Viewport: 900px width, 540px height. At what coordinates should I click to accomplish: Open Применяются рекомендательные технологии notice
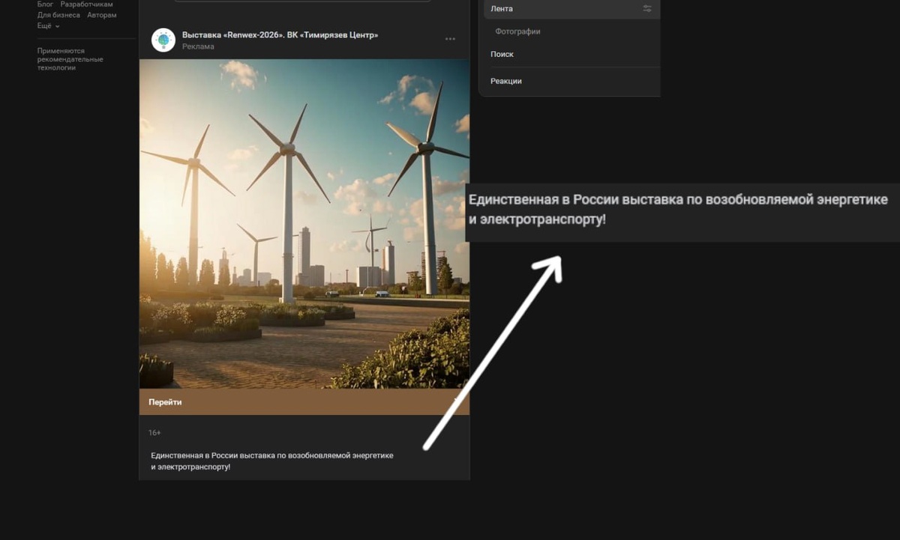click(x=70, y=59)
